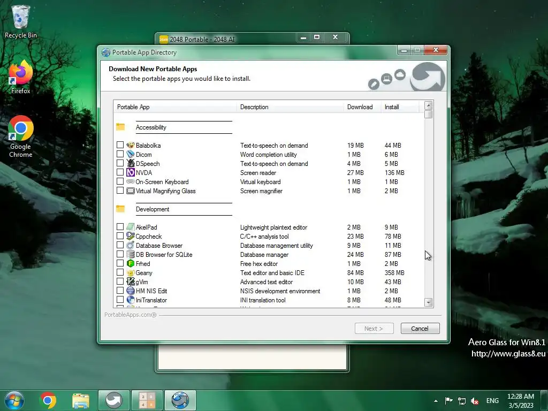Click the scroll up arrow of app list

(429, 105)
